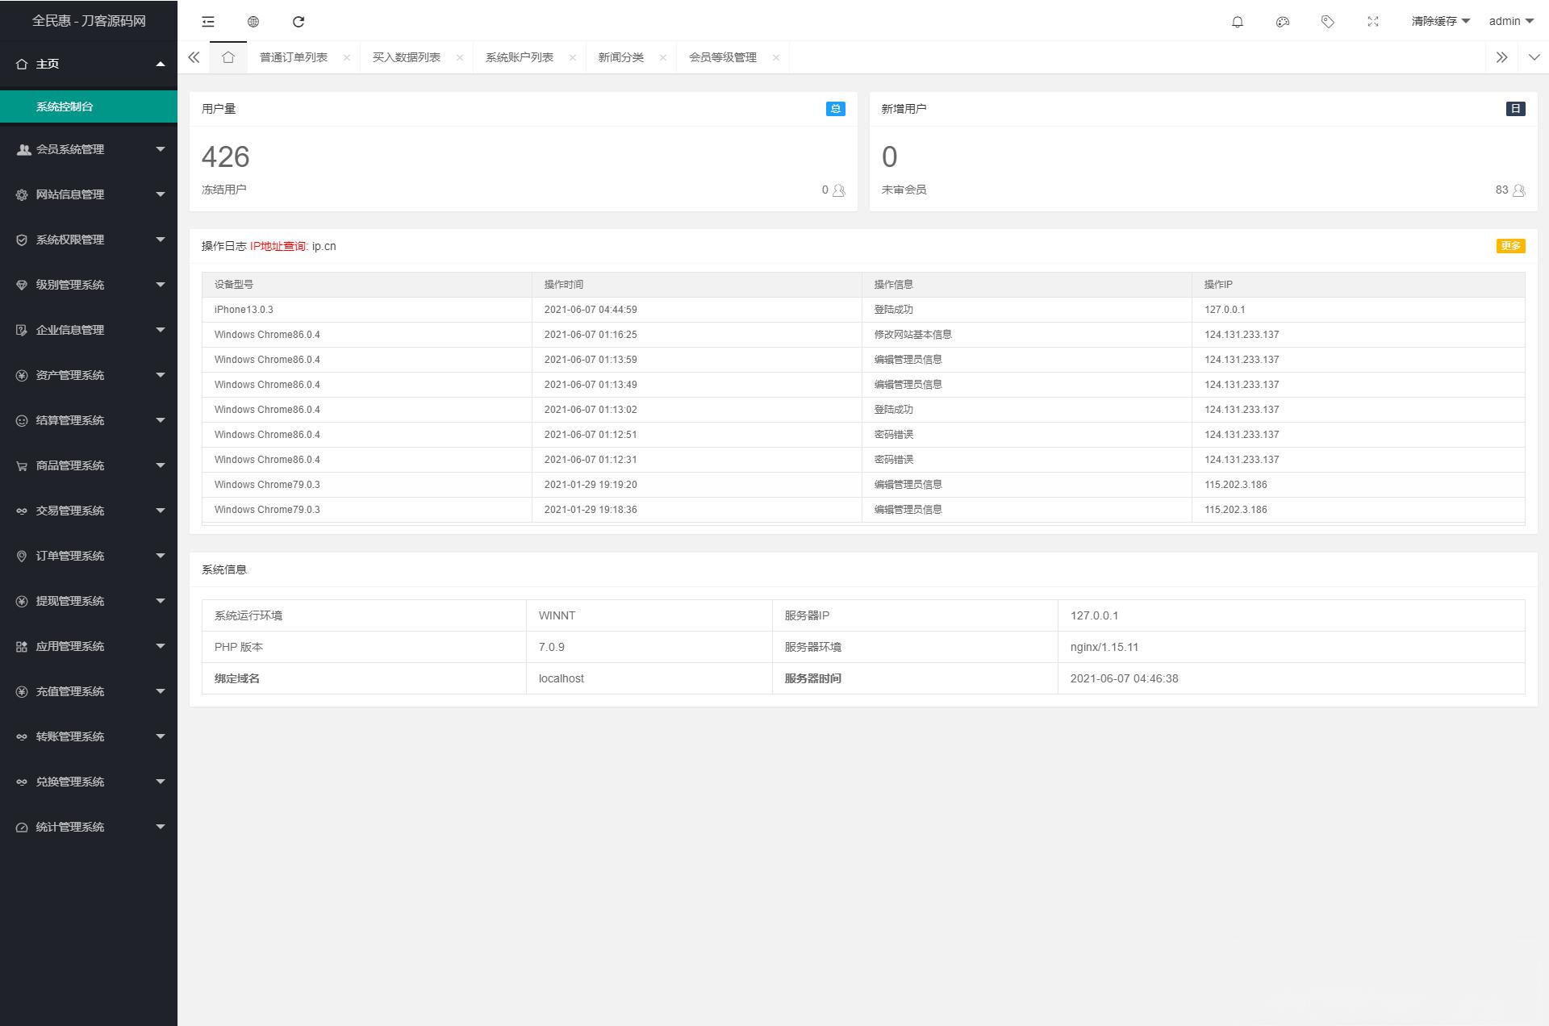Expand 转账管理系统 menu

click(89, 736)
